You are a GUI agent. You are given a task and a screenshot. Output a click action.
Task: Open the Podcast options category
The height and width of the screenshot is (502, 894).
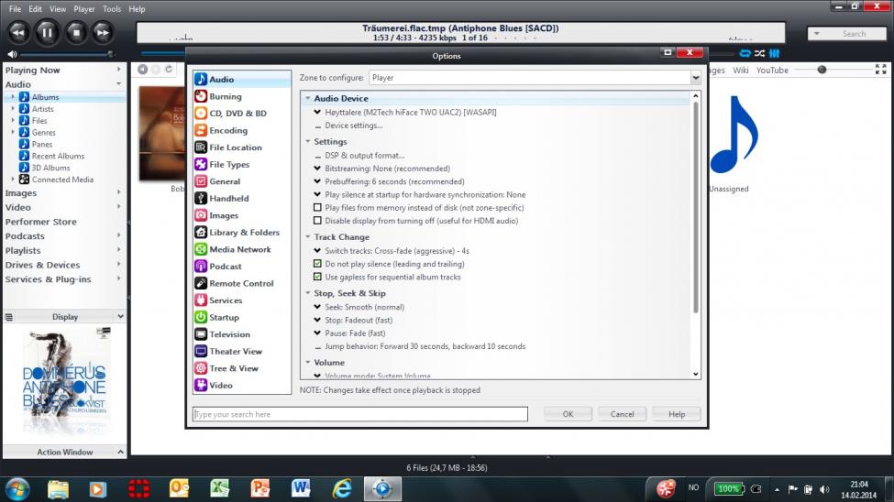click(x=225, y=267)
